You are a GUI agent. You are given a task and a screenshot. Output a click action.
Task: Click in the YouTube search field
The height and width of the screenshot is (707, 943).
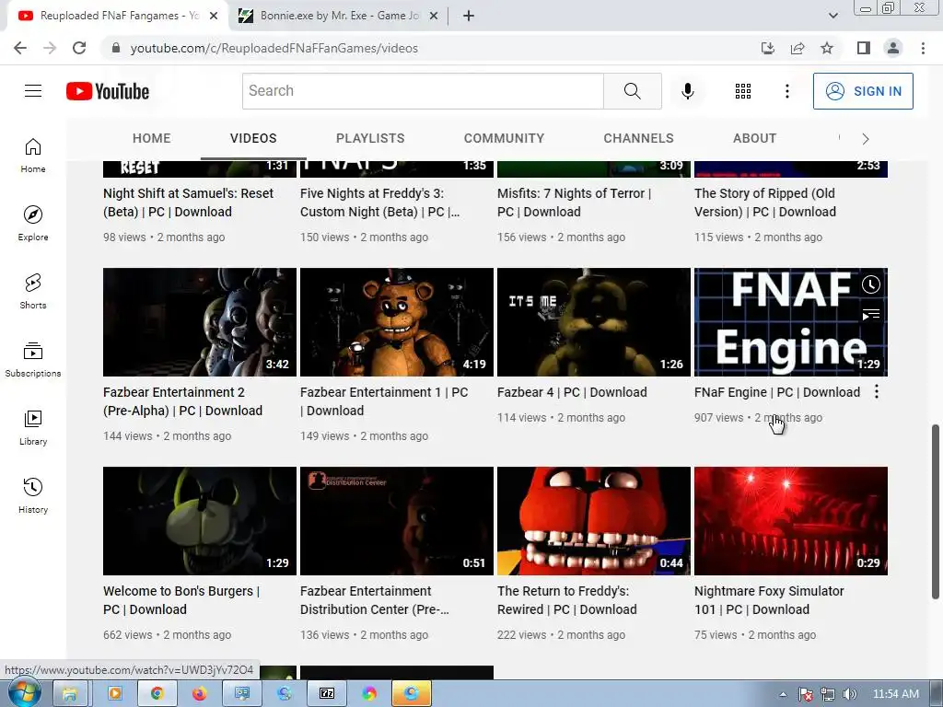pyautogui.click(x=423, y=91)
